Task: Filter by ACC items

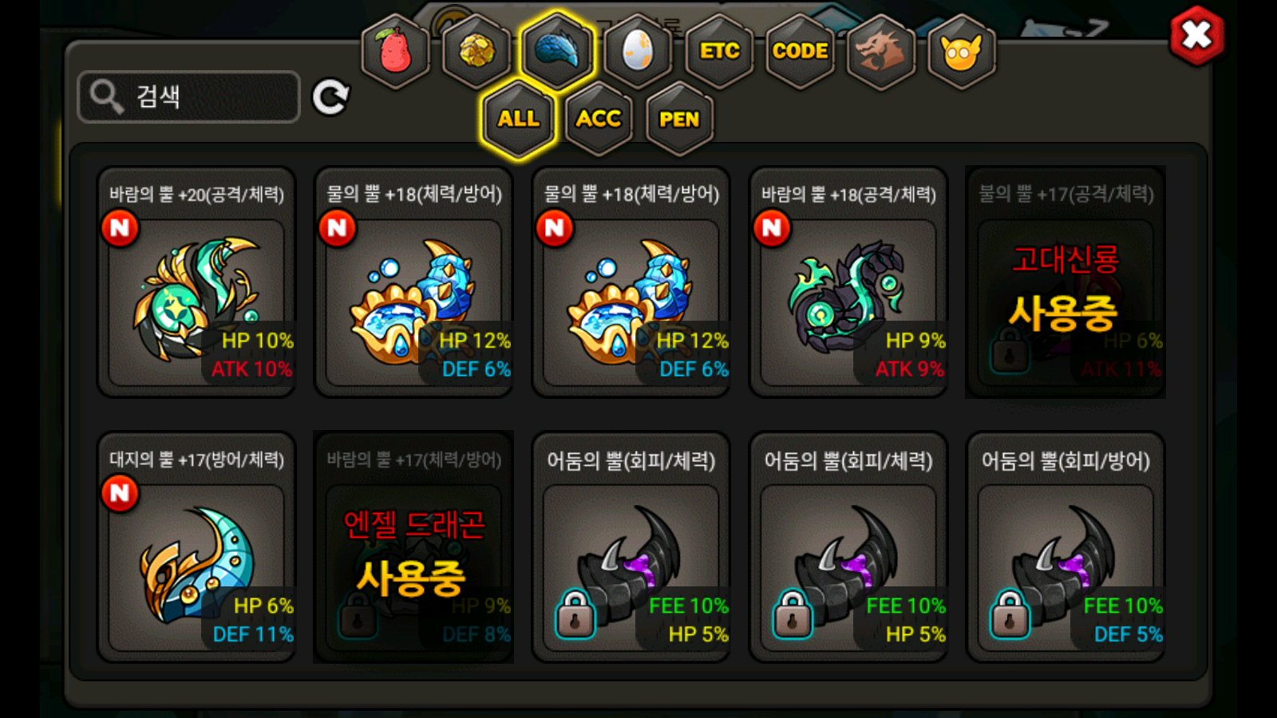Action: pyautogui.click(x=599, y=119)
